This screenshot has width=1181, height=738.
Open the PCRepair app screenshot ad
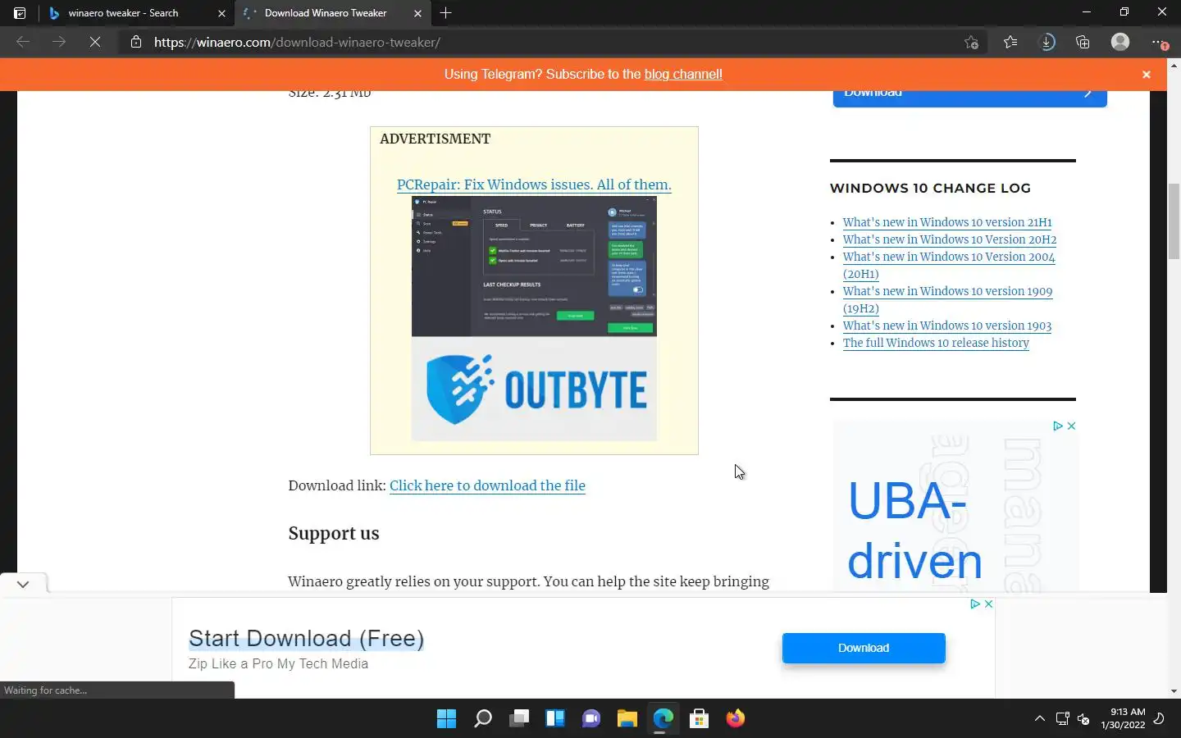pyautogui.click(x=534, y=266)
